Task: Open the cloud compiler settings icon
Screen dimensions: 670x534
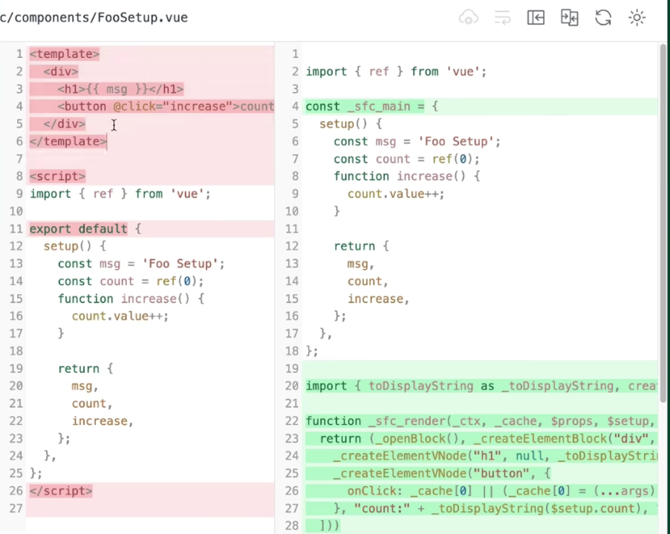Action: click(468, 17)
